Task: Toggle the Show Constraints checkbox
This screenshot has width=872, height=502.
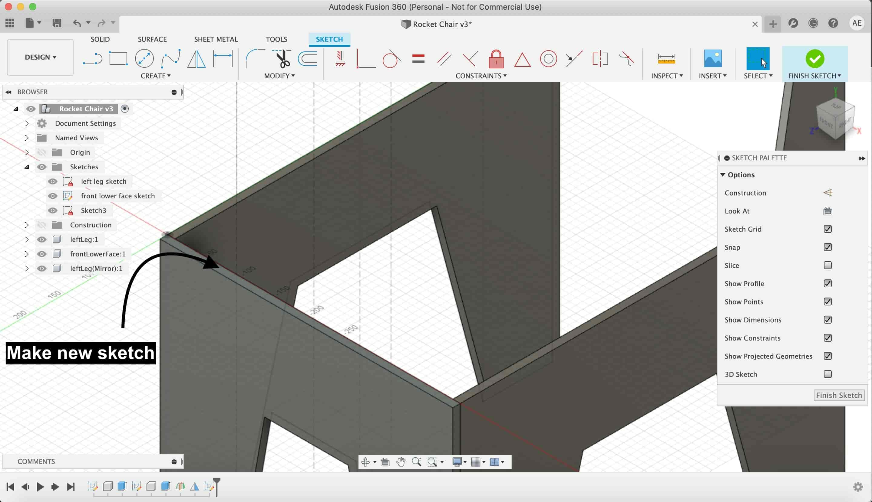Action: [x=827, y=338]
